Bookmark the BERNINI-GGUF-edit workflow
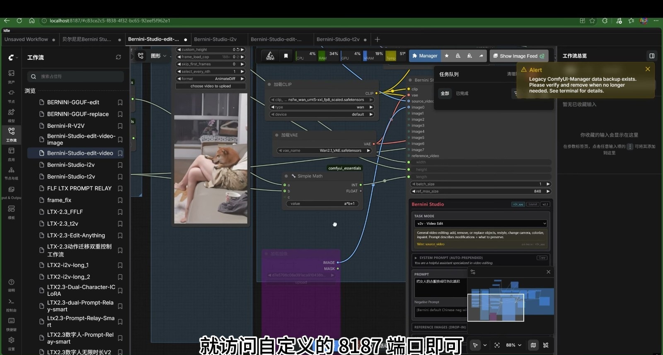This screenshot has height=355, width=663. pyautogui.click(x=120, y=102)
